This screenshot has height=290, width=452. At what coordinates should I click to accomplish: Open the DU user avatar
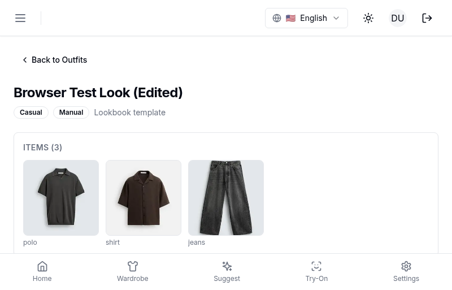click(x=398, y=18)
